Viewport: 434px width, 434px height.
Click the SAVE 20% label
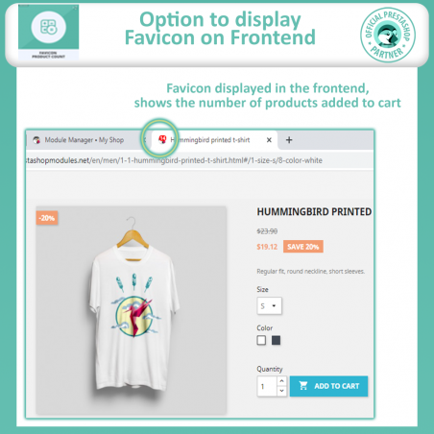[303, 247]
